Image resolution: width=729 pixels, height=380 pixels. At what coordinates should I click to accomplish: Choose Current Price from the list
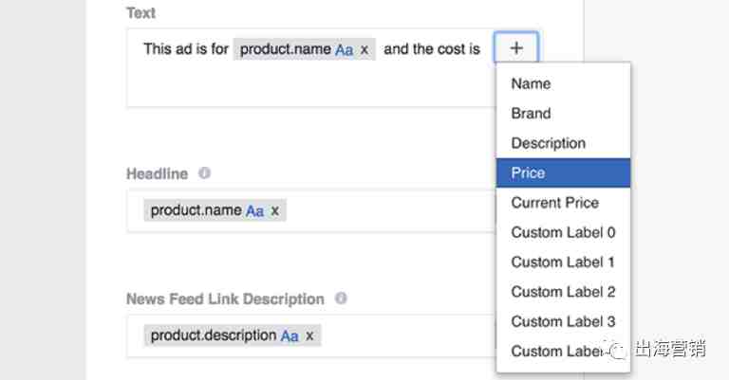pos(554,203)
